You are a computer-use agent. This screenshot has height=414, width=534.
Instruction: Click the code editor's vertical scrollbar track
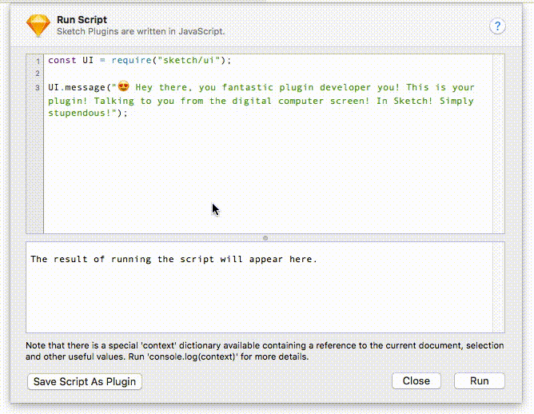pyautogui.click(x=499, y=144)
